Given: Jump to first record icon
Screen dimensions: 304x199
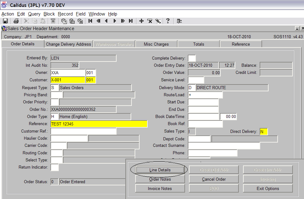Looking at the screenshot, I should tap(90, 21).
